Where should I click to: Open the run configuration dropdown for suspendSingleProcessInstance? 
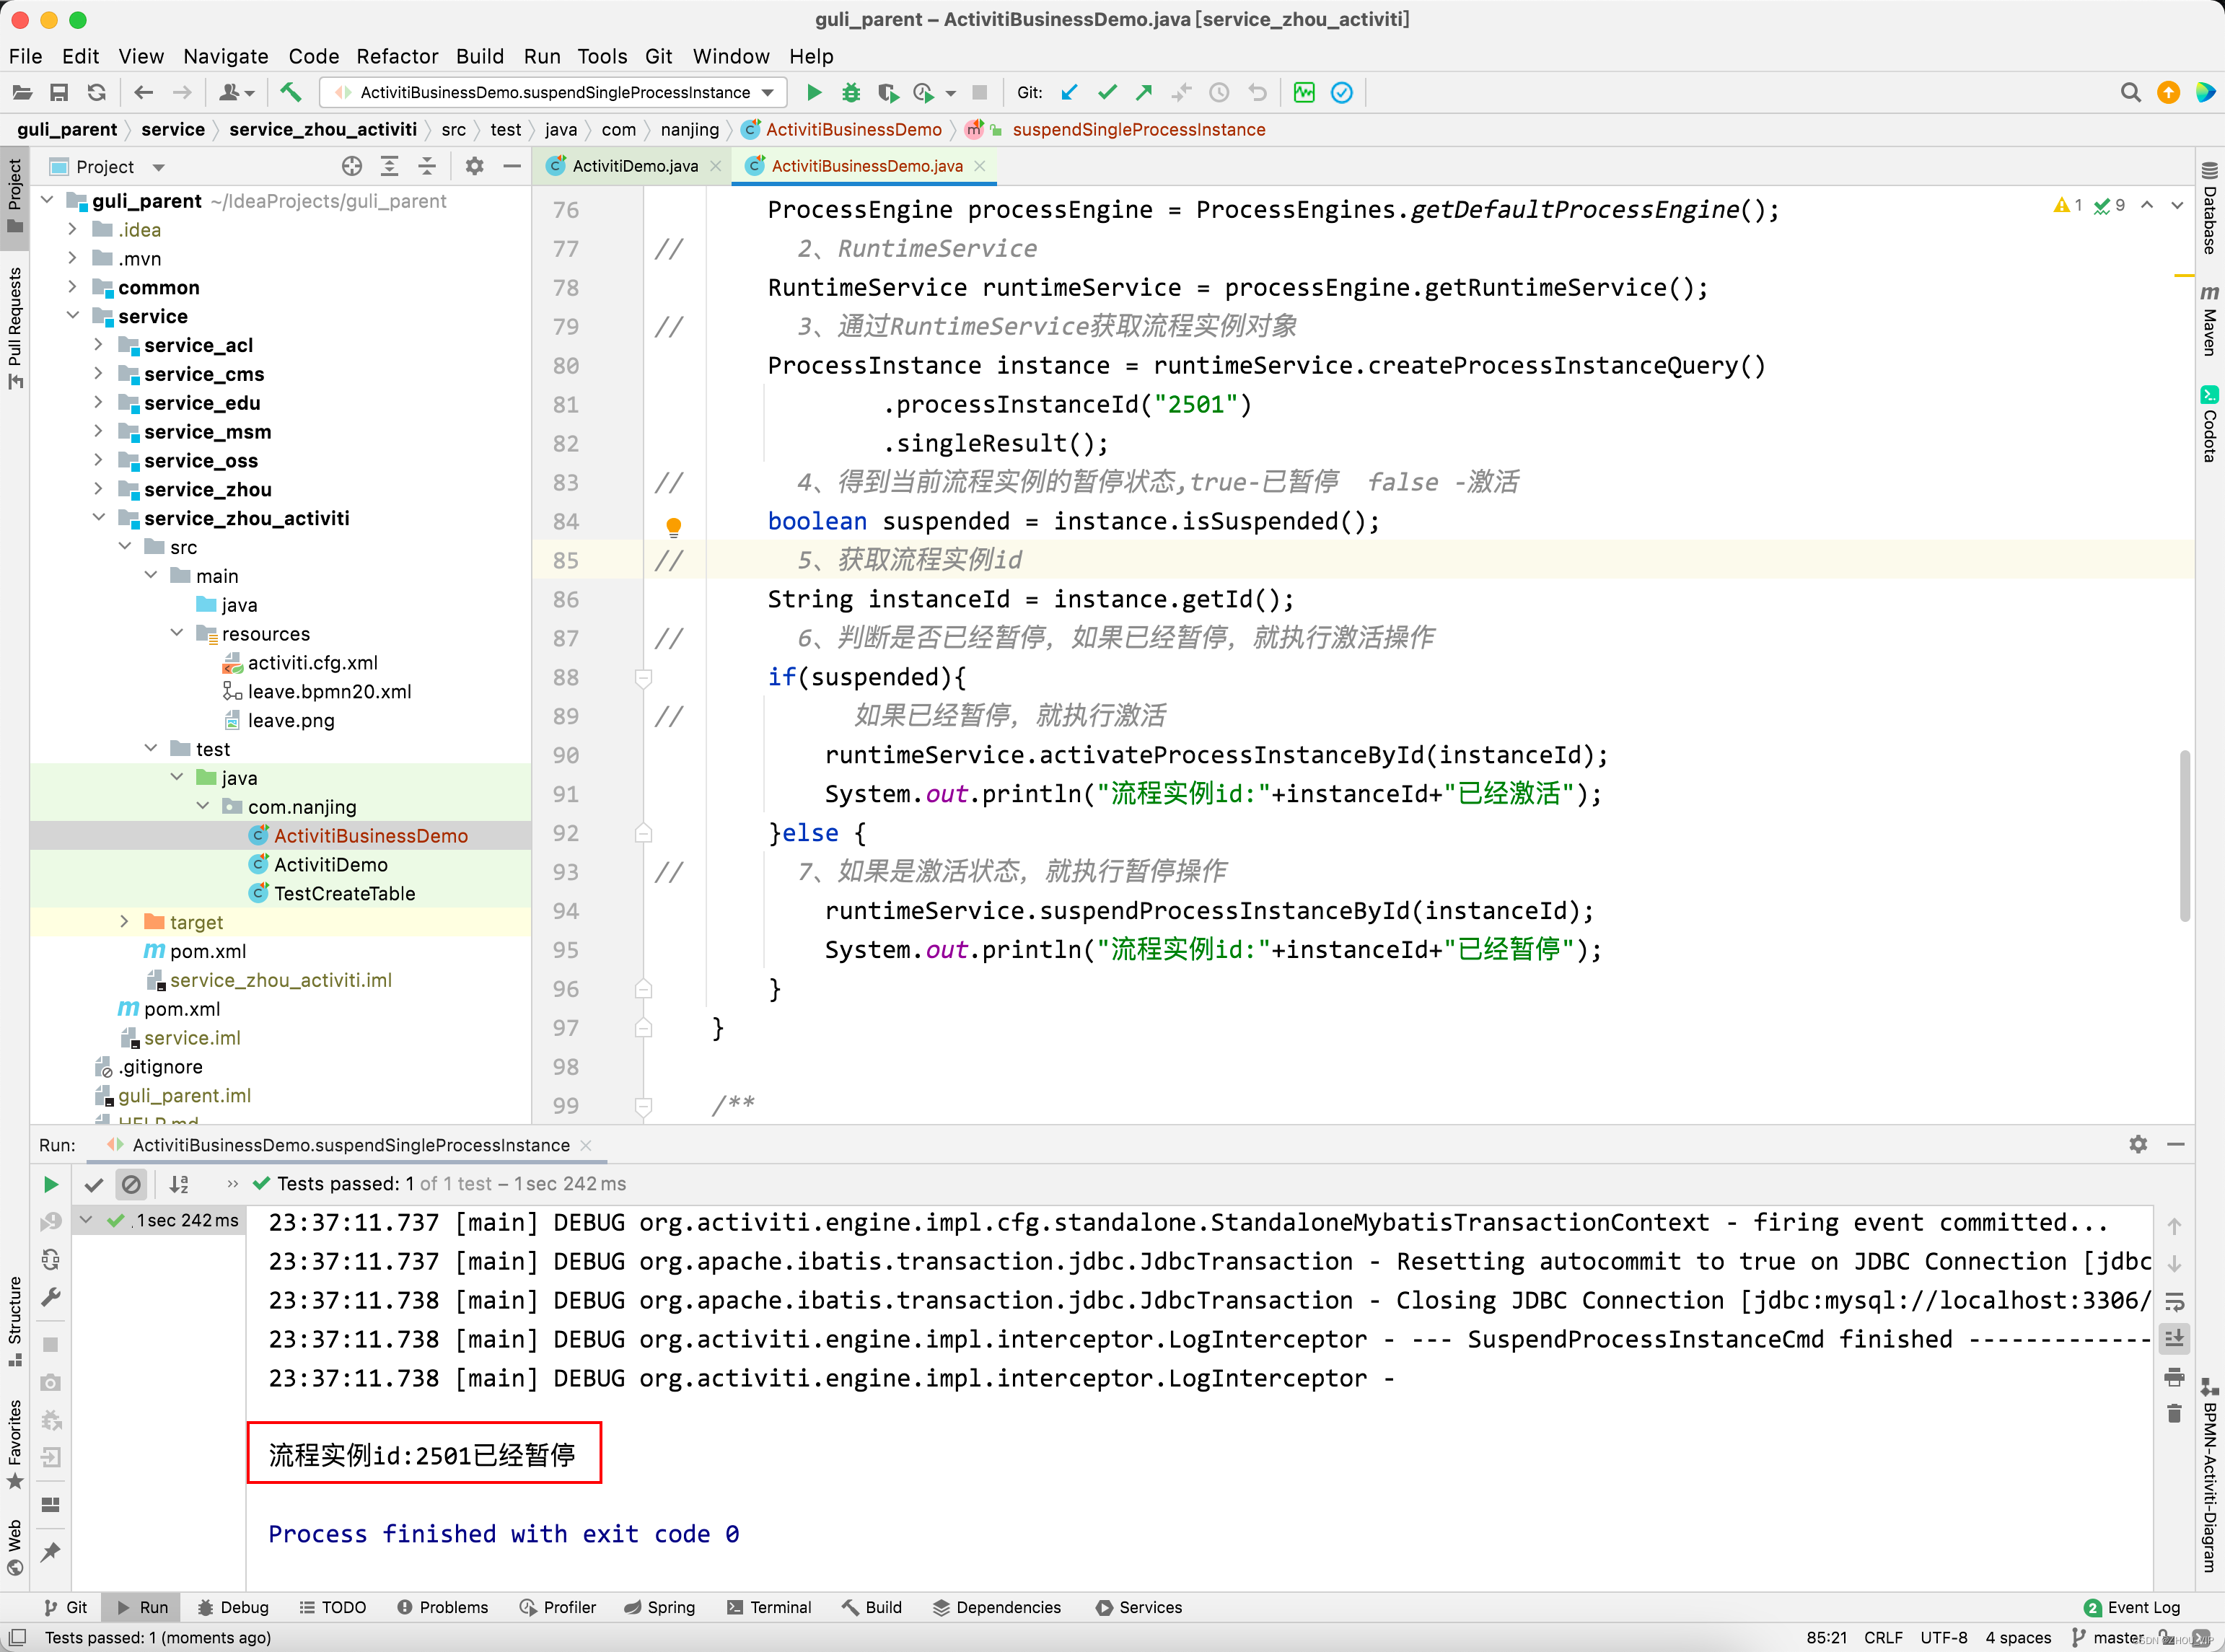point(768,92)
